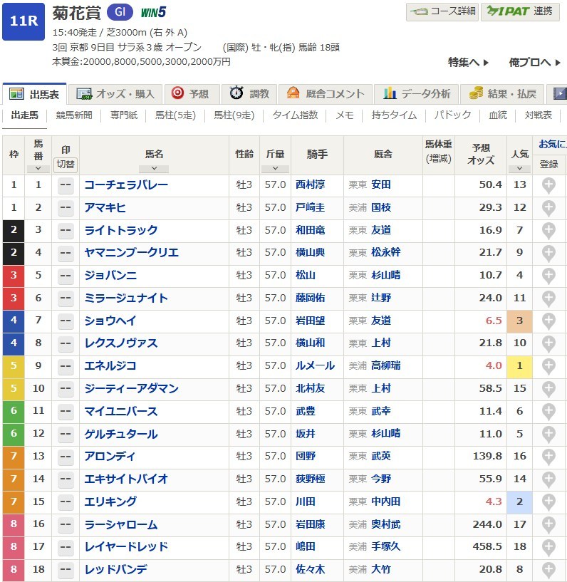Click the favorite plus icon for エネルジコ
The height and width of the screenshot is (582, 567).
(x=548, y=366)
